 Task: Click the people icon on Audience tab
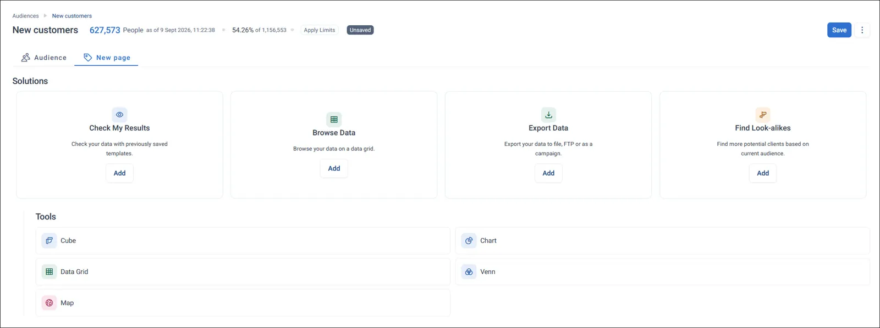[25, 58]
